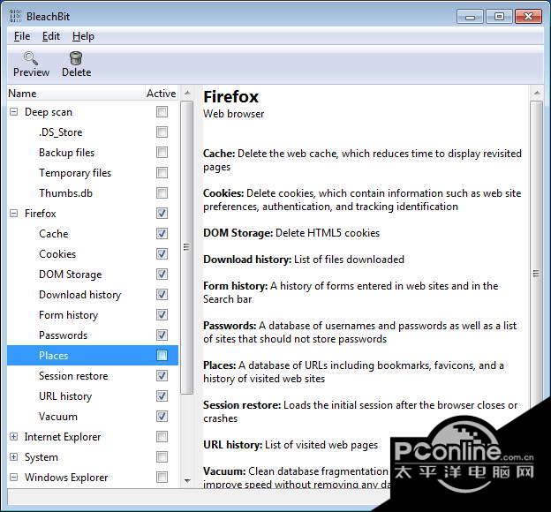Check the .DS_Store checkbox
The width and height of the screenshot is (551, 512).
[x=162, y=132]
